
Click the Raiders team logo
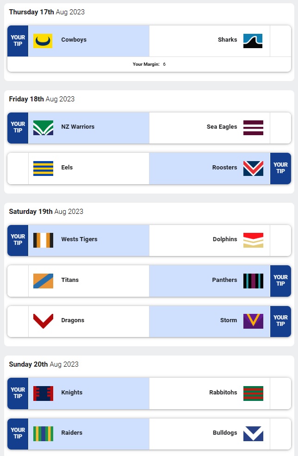click(43, 434)
